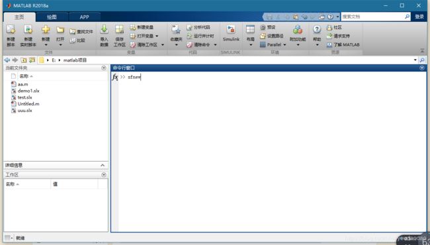Viewport: 430px width, 245px height.
Task: Switch to the 主页 (Home) tab
Action: [x=19, y=17]
